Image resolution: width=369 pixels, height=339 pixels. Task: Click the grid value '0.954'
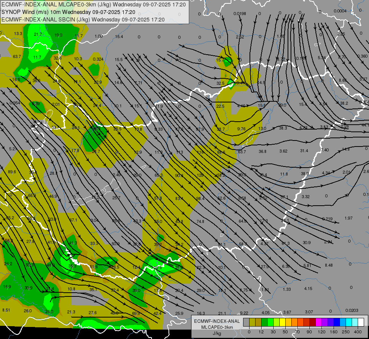tap(15, 103)
